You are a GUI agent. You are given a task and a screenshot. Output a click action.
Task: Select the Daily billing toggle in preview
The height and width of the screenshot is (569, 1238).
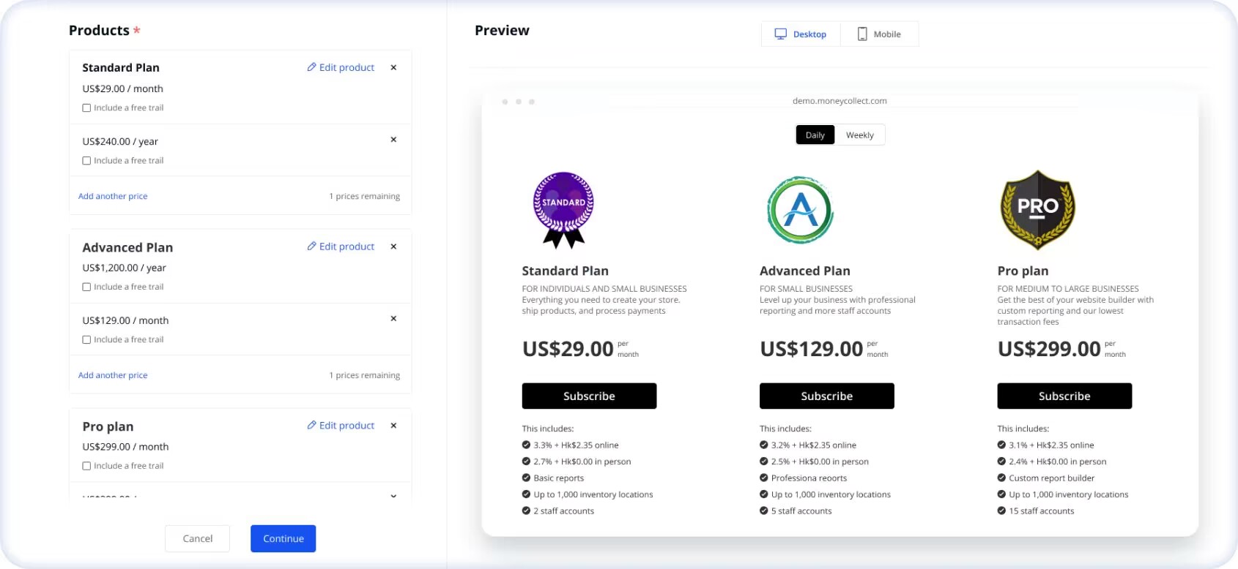(815, 135)
